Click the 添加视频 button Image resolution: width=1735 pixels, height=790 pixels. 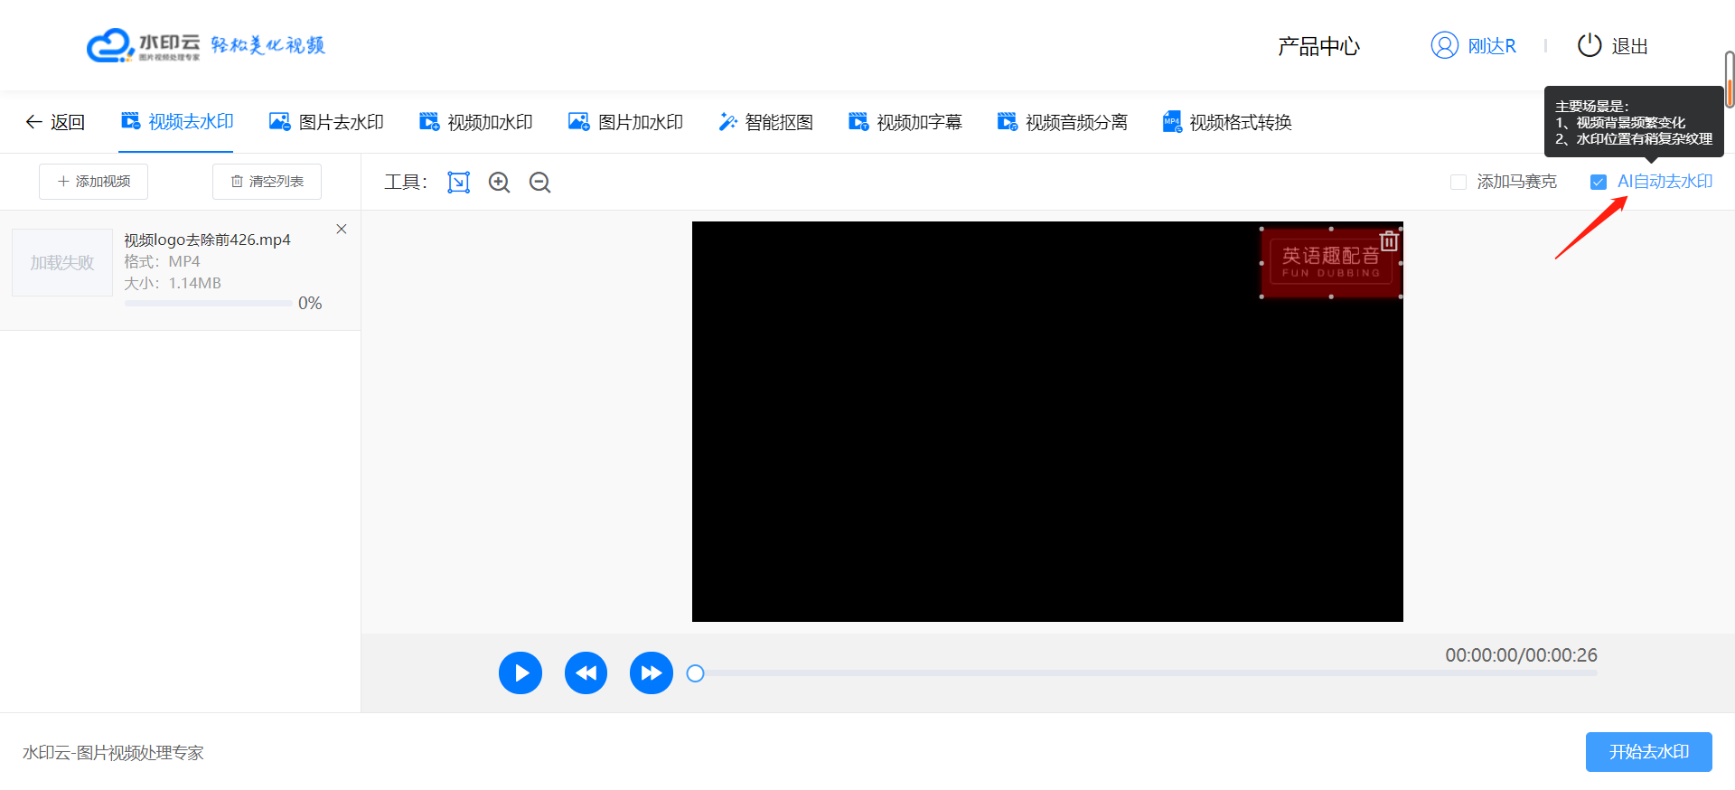click(94, 182)
